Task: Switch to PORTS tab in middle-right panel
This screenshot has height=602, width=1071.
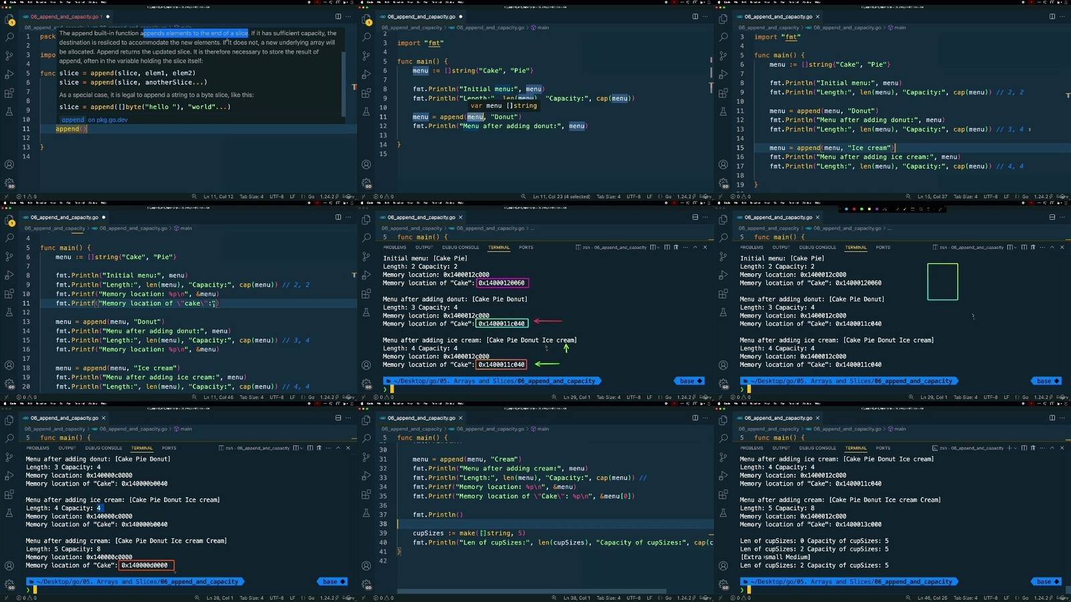Action: point(883,248)
